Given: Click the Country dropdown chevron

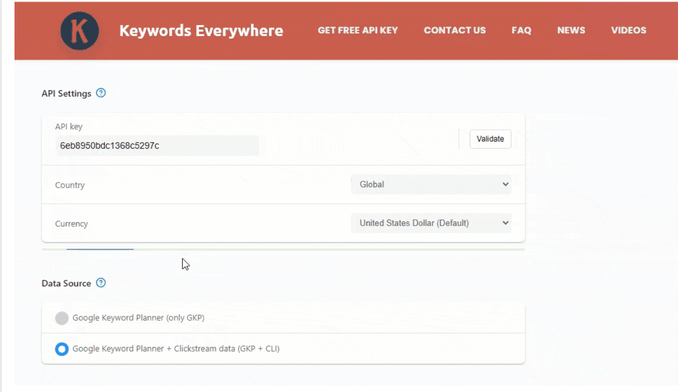Looking at the screenshot, I should [x=505, y=184].
